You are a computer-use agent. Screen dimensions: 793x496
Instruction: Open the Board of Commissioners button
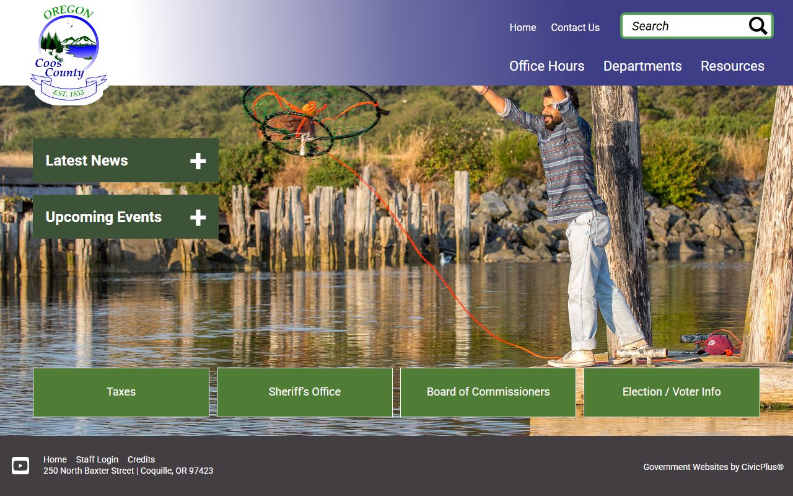tap(488, 392)
